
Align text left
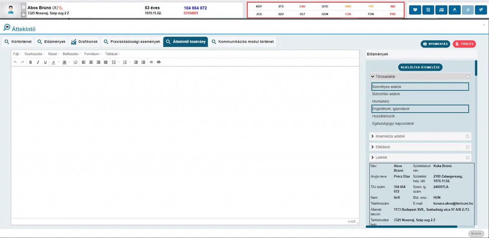(x=84, y=62)
